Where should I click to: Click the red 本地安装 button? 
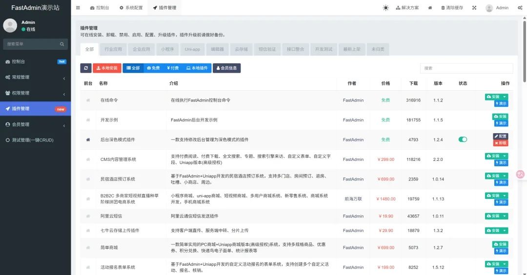pyautogui.click(x=107, y=68)
